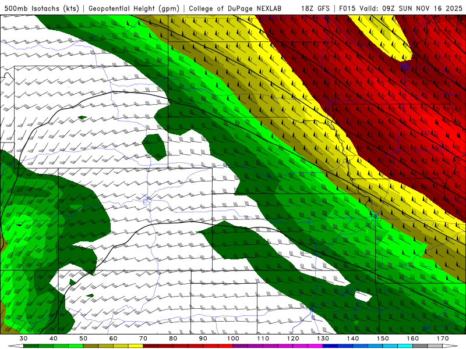Click the '170' legend label
This screenshot has height=349, width=466.
click(443, 339)
